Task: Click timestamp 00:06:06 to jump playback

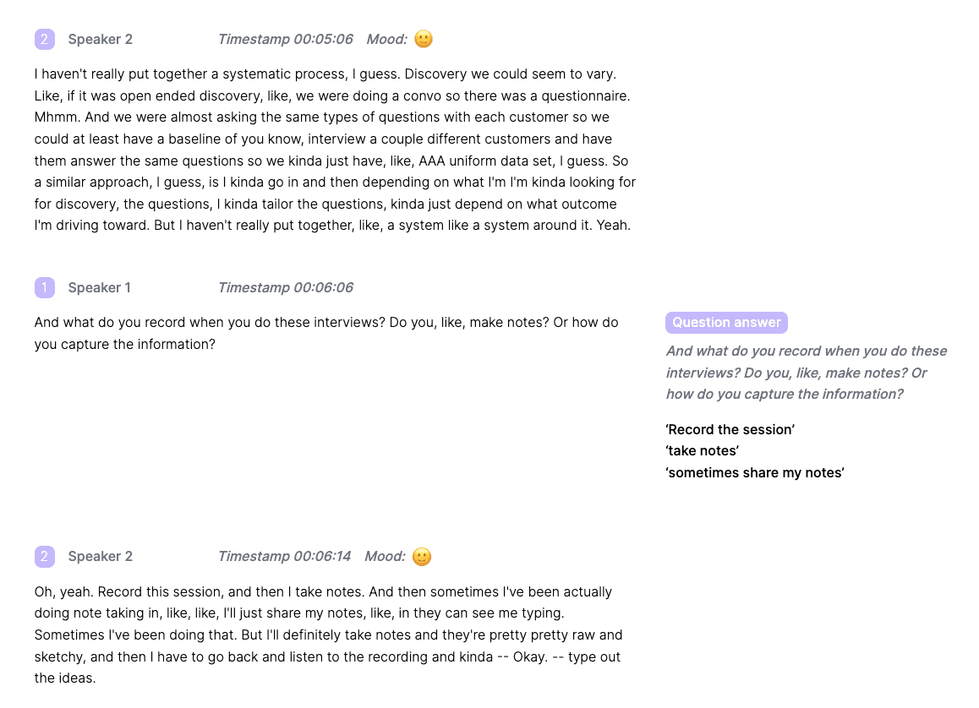Action: pos(287,287)
